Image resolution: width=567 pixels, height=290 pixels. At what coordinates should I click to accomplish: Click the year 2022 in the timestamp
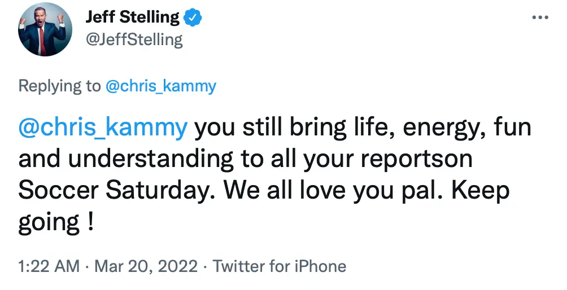click(x=178, y=266)
